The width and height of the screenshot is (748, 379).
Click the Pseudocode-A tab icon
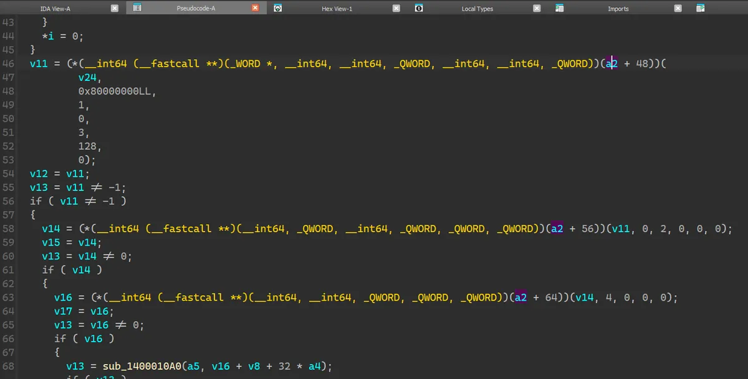pyautogui.click(x=137, y=8)
